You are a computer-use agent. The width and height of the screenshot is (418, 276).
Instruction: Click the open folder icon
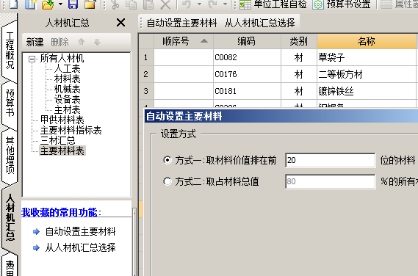48,4
